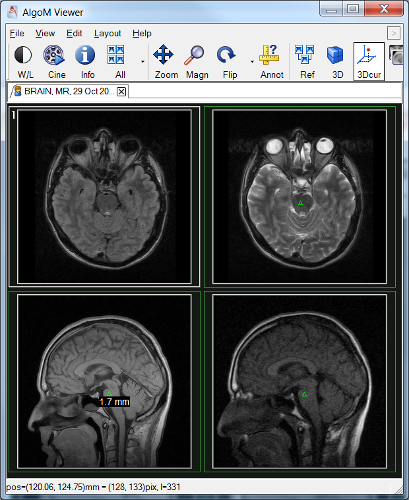
Task: Open the 3D volume view
Action: click(x=336, y=62)
